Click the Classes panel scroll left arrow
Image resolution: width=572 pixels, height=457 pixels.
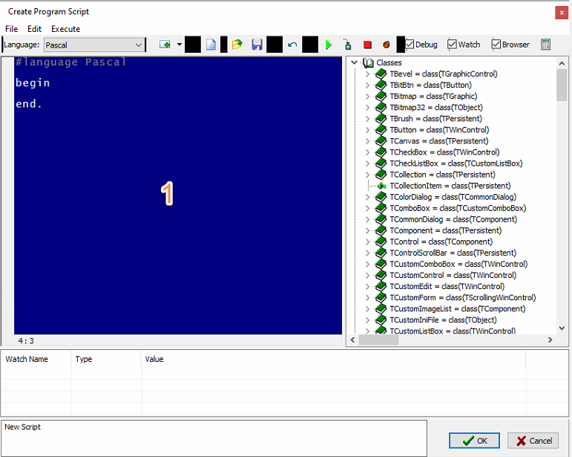352,340
